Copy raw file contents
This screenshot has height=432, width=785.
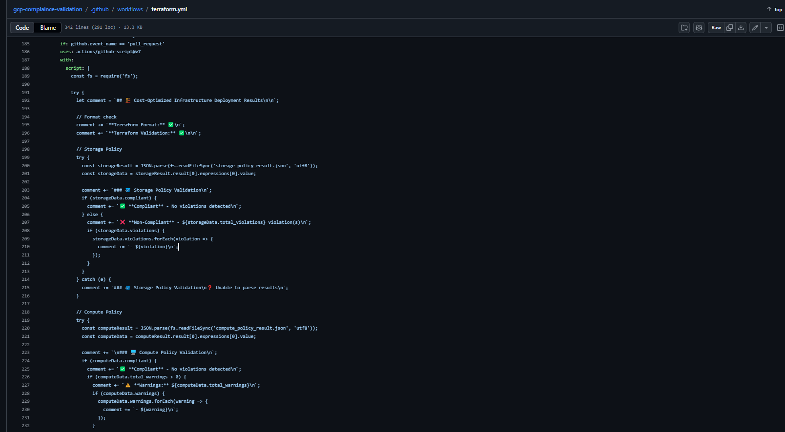pos(730,28)
